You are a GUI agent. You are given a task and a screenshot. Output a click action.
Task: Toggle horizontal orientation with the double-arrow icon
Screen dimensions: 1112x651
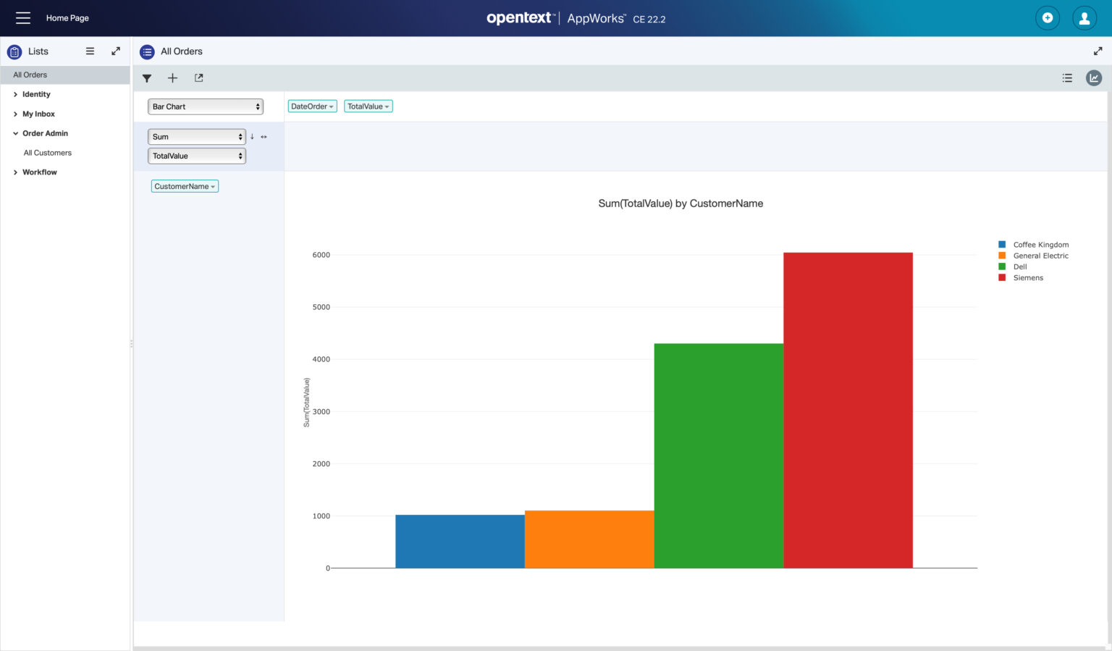click(x=264, y=136)
